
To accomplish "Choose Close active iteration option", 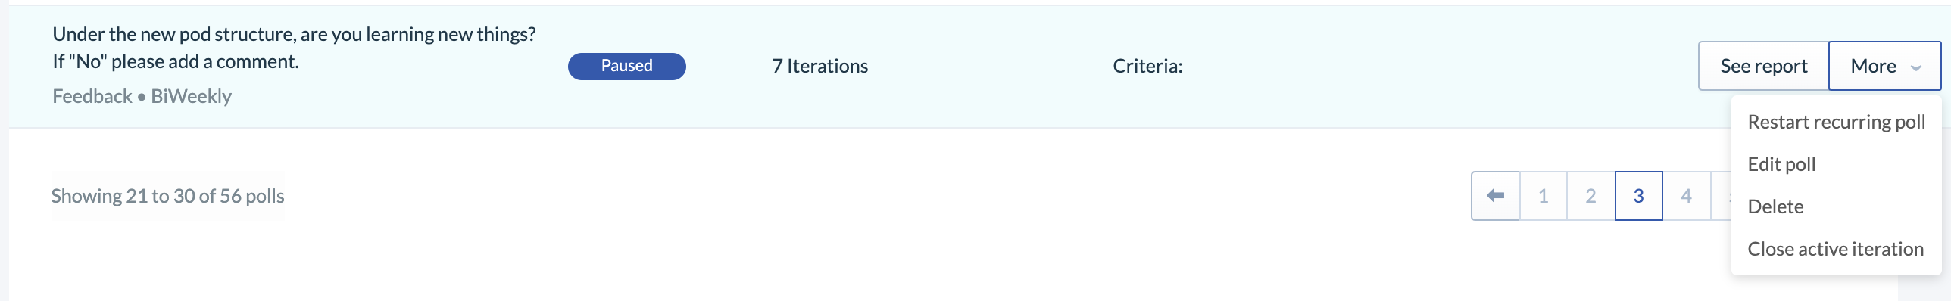I will point(1836,249).
